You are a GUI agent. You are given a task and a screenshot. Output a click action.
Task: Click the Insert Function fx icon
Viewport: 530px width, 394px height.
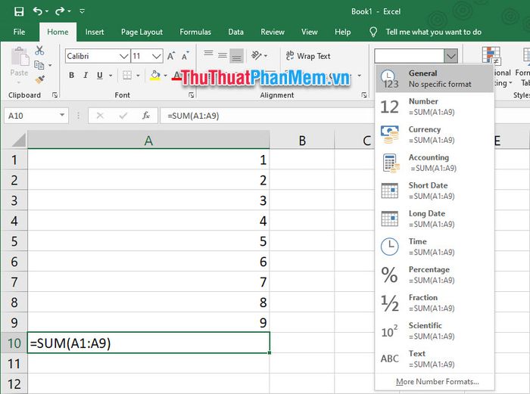[x=145, y=116]
